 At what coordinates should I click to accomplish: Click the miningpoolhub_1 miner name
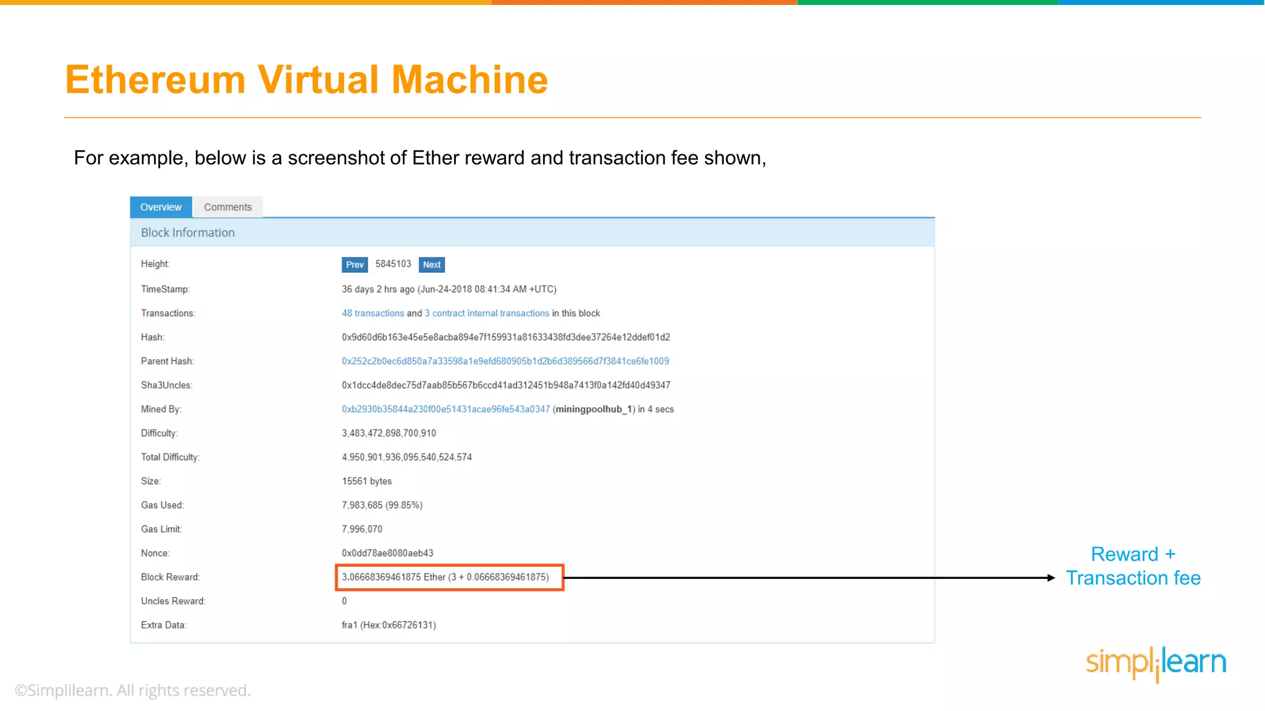pos(594,409)
